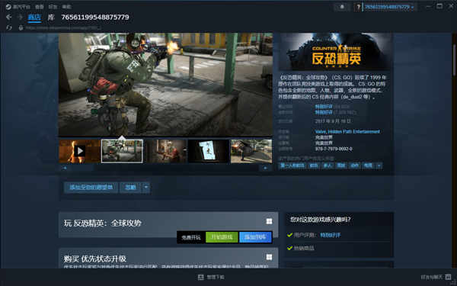Go back using the navigation arrow

(8, 18)
